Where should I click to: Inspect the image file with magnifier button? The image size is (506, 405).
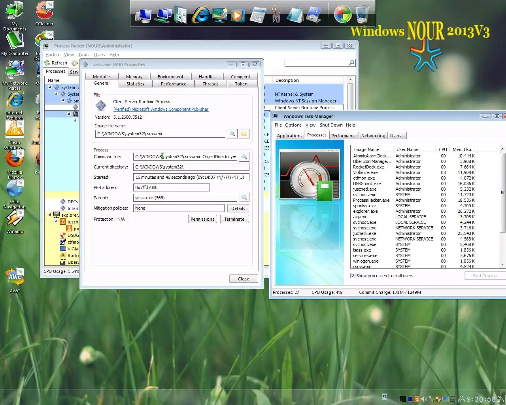point(232,134)
